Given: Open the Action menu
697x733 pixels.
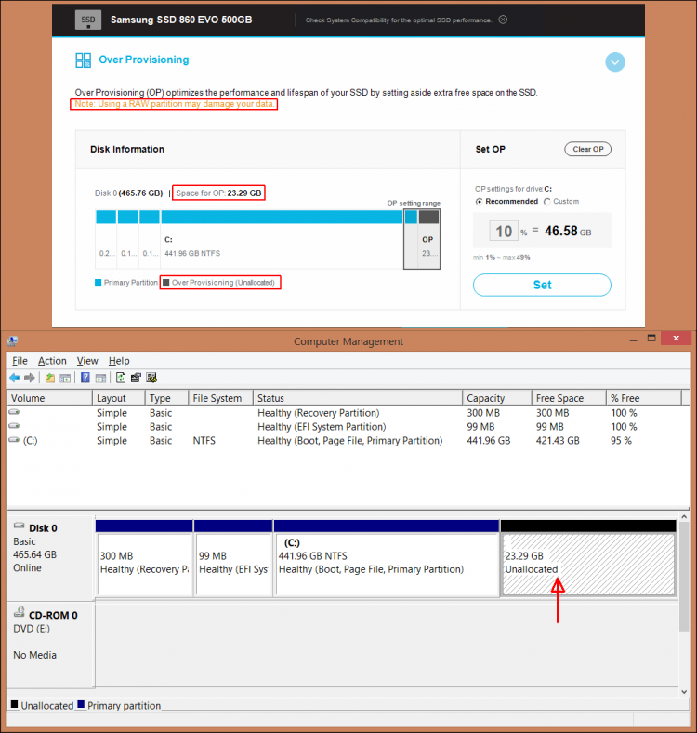Looking at the screenshot, I should pyautogui.click(x=52, y=361).
